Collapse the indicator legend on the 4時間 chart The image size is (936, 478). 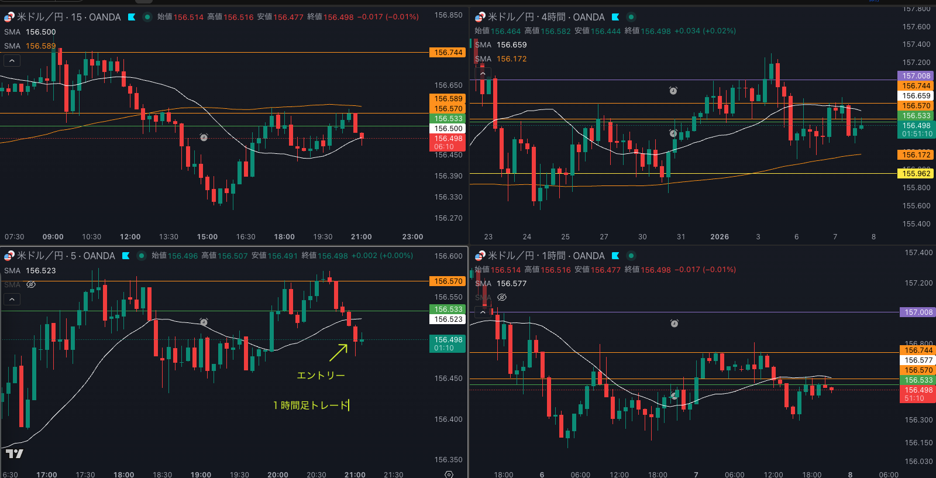point(483,74)
